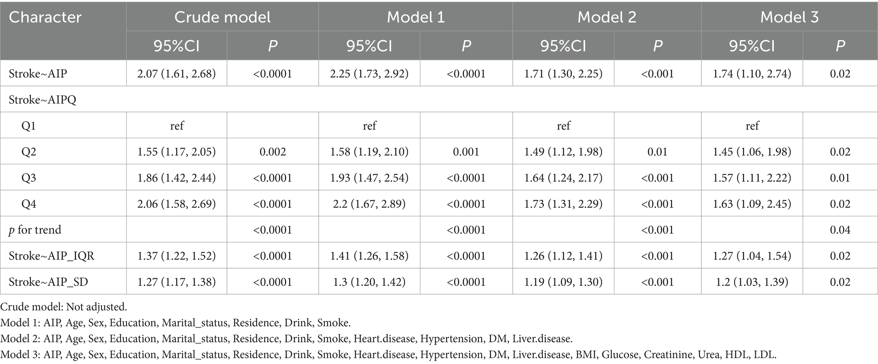Click the Crude model: Not adjusted footnote
878x364 pixels.
click(x=64, y=306)
